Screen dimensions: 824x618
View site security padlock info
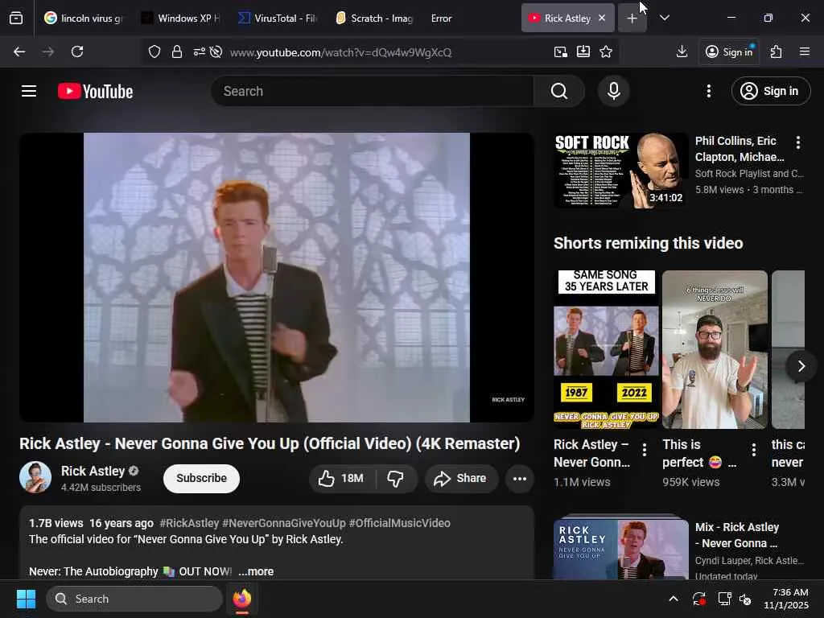(x=177, y=51)
